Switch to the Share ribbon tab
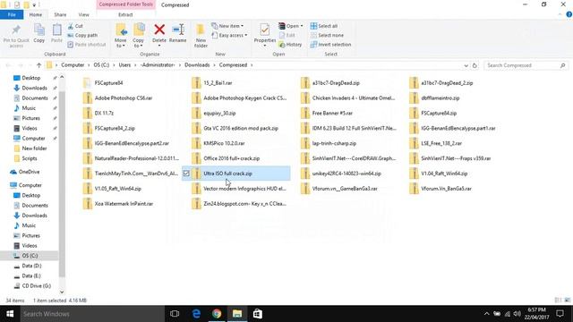573x322 pixels. (60, 14)
